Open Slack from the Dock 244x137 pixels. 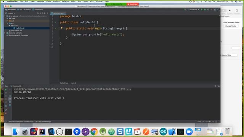[x=34, y=132]
